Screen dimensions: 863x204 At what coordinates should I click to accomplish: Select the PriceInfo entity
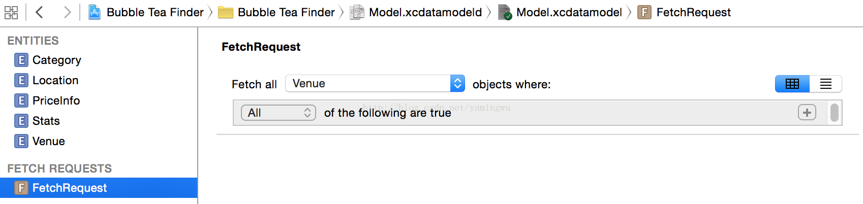tap(47, 100)
